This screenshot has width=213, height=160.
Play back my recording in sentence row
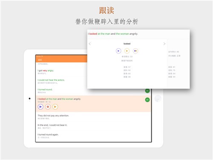pyautogui.click(x=55, y=107)
